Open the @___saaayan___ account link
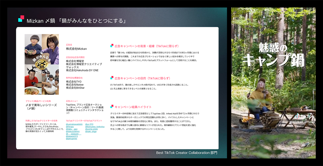Screen dimensions: 323x166 tap(74, 134)
